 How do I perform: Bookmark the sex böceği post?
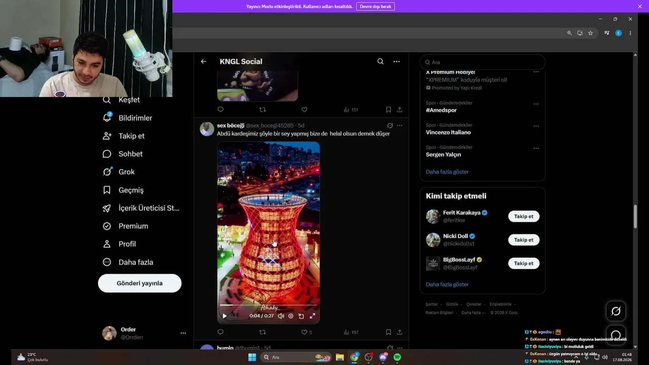[388, 332]
